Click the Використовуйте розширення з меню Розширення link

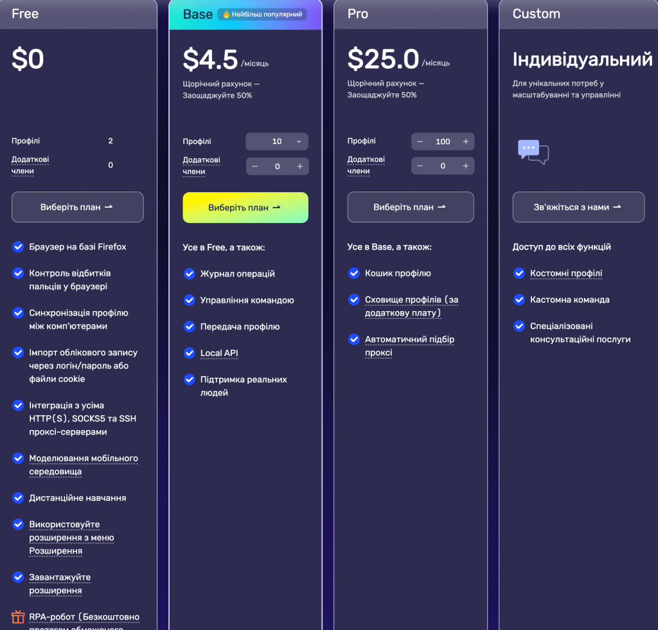[x=71, y=537]
